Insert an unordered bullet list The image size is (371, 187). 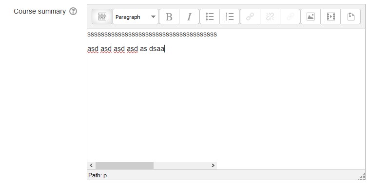(x=210, y=17)
